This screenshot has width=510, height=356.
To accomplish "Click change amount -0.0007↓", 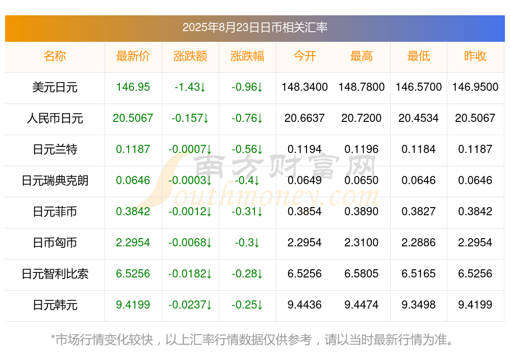I will (x=190, y=149).
